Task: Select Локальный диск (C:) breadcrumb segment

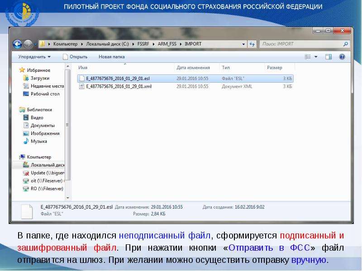Action: point(107,44)
